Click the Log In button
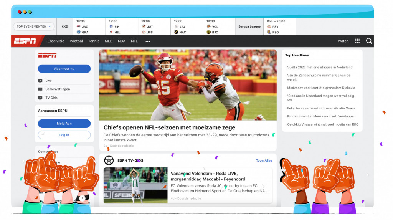The width and height of the screenshot is (393, 220). click(x=64, y=135)
